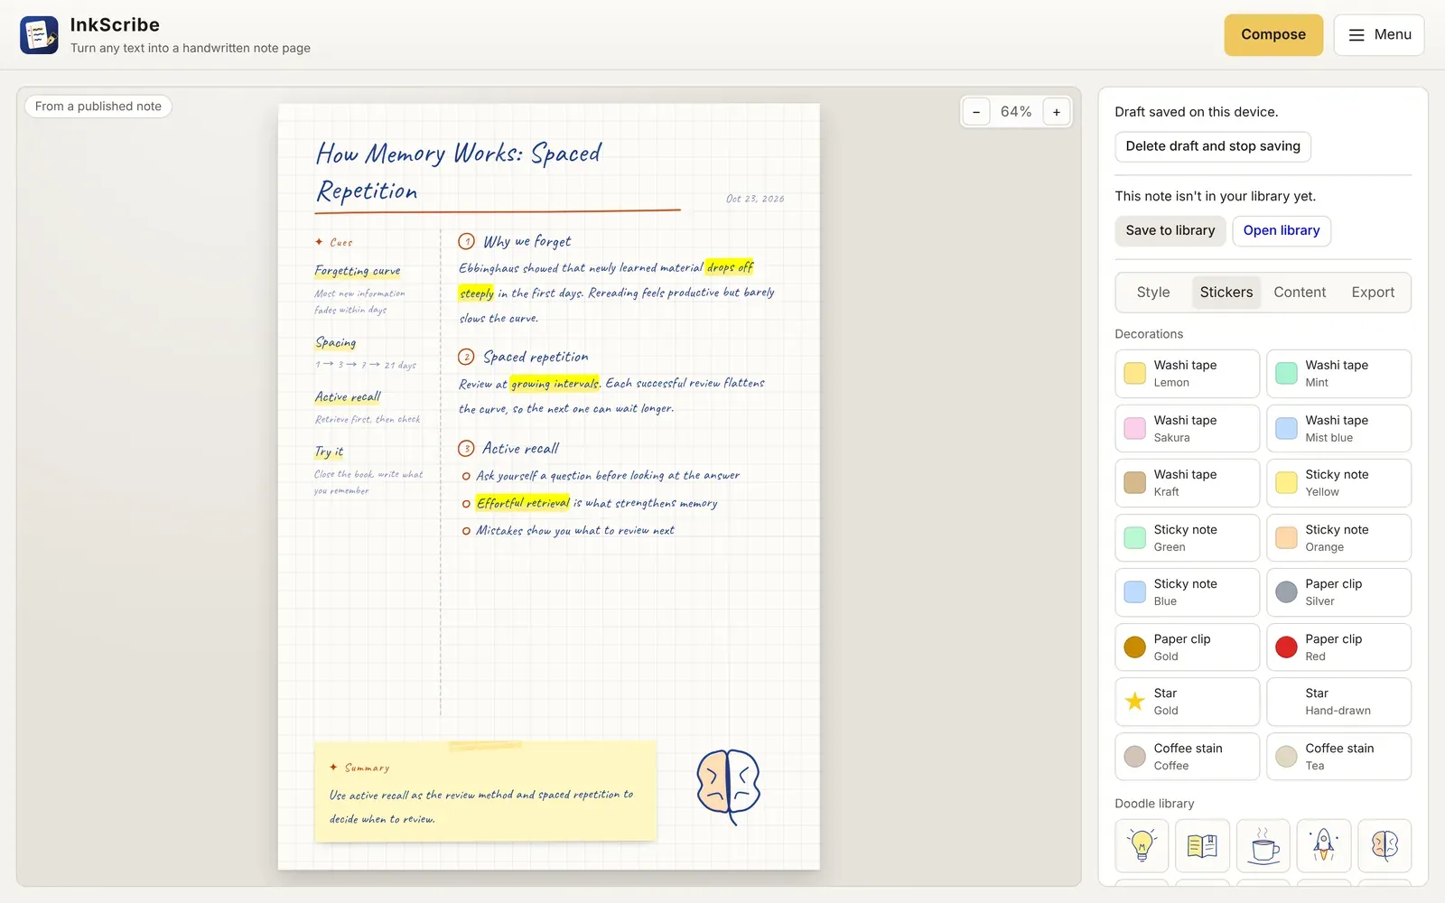Select the brain doodle on the page

729,786
